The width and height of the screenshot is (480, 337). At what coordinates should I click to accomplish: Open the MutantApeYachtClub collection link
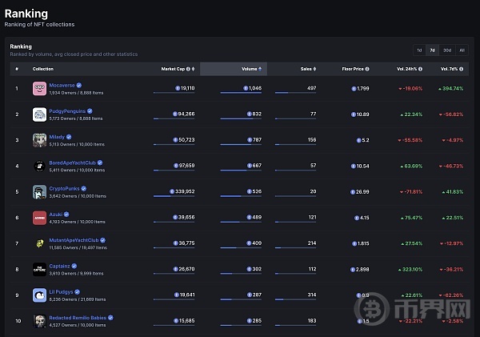74,240
